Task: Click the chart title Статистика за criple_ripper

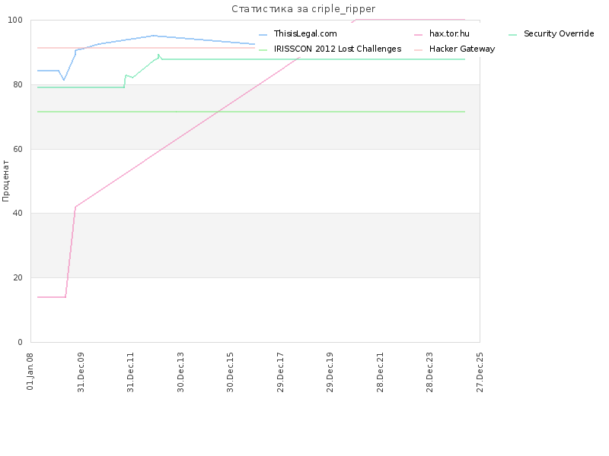Action: (303, 9)
